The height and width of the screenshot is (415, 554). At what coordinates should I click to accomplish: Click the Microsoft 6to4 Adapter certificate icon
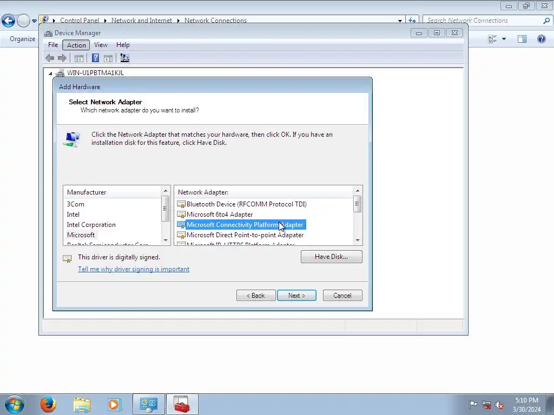point(181,215)
